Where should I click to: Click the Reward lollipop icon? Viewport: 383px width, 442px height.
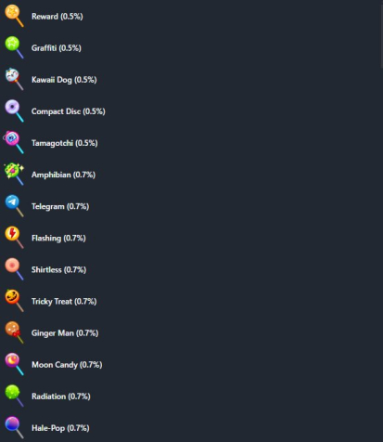[x=14, y=16]
